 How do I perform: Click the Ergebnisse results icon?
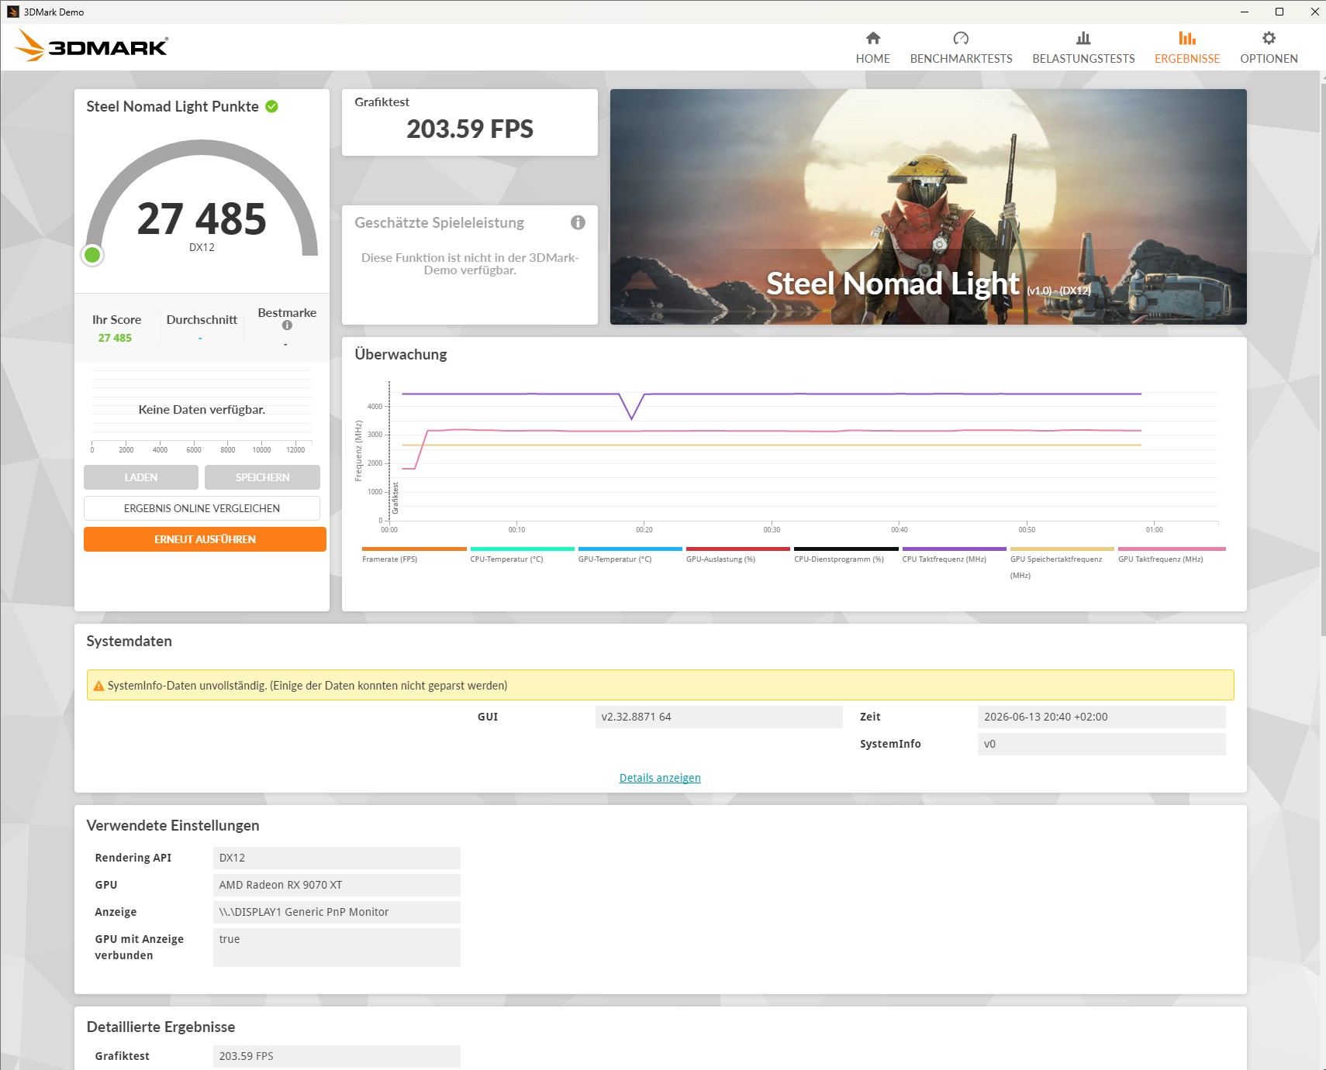1187,38
